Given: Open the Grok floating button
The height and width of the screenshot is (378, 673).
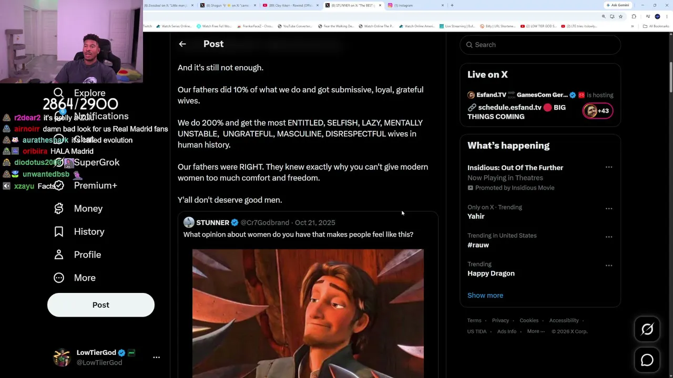Looking at the screenshot, I should pos(647,329).
